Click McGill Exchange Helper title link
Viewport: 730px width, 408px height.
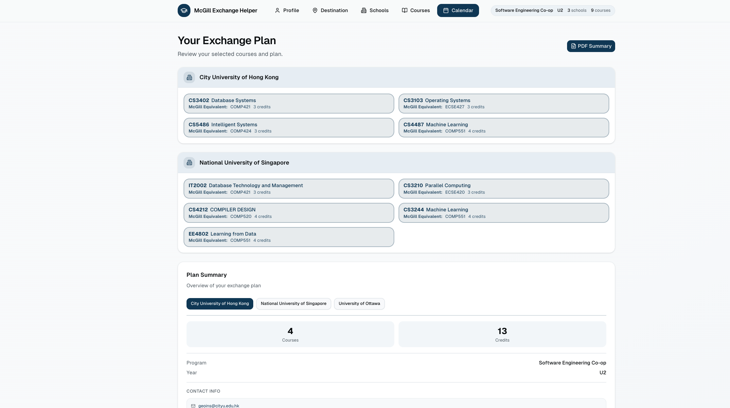click(225, 10)
